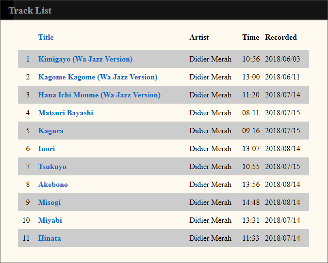Click Didier Merah in the Akebono row
328x263 pixels.
210,185
